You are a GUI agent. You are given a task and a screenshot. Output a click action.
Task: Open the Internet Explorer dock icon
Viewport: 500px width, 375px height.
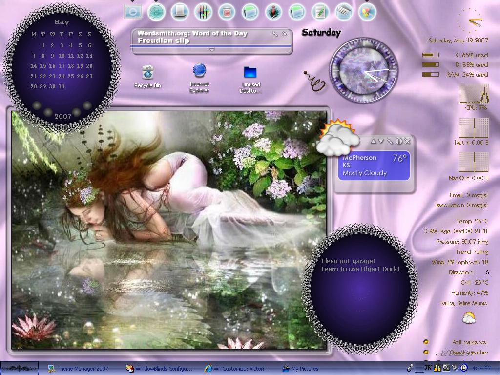pos(156,12)
